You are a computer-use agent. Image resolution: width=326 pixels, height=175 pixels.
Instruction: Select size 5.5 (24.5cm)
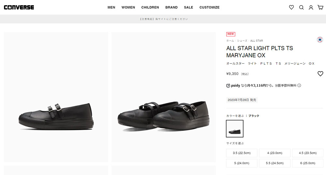(274, 163)
